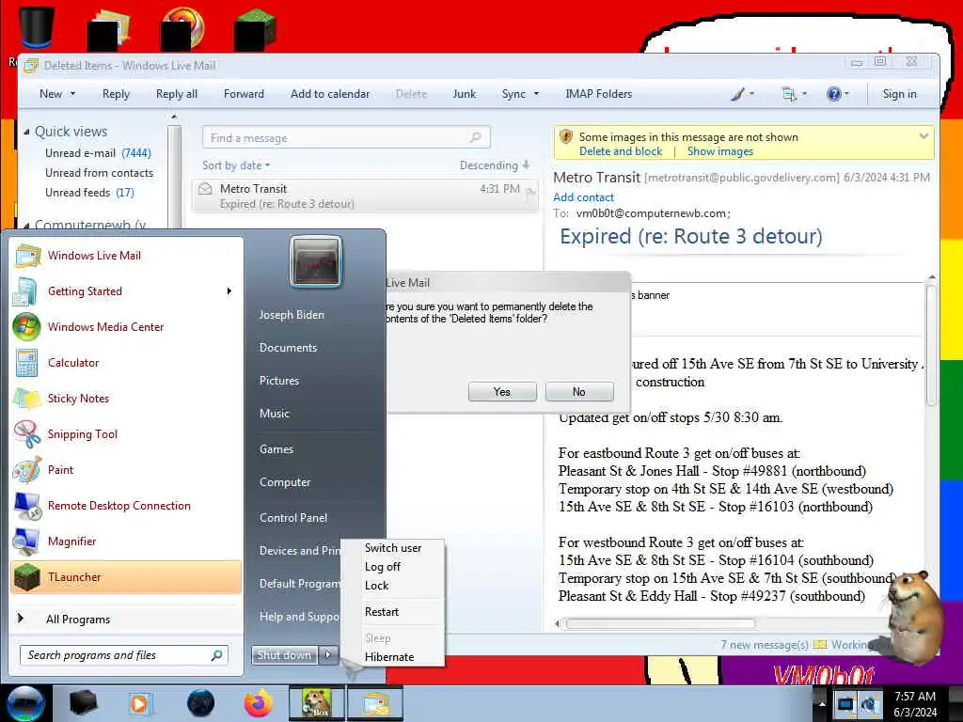Open IMAP Folders
Image resolution: width=963 pixels, height=722 pixels.
[598, 94]
